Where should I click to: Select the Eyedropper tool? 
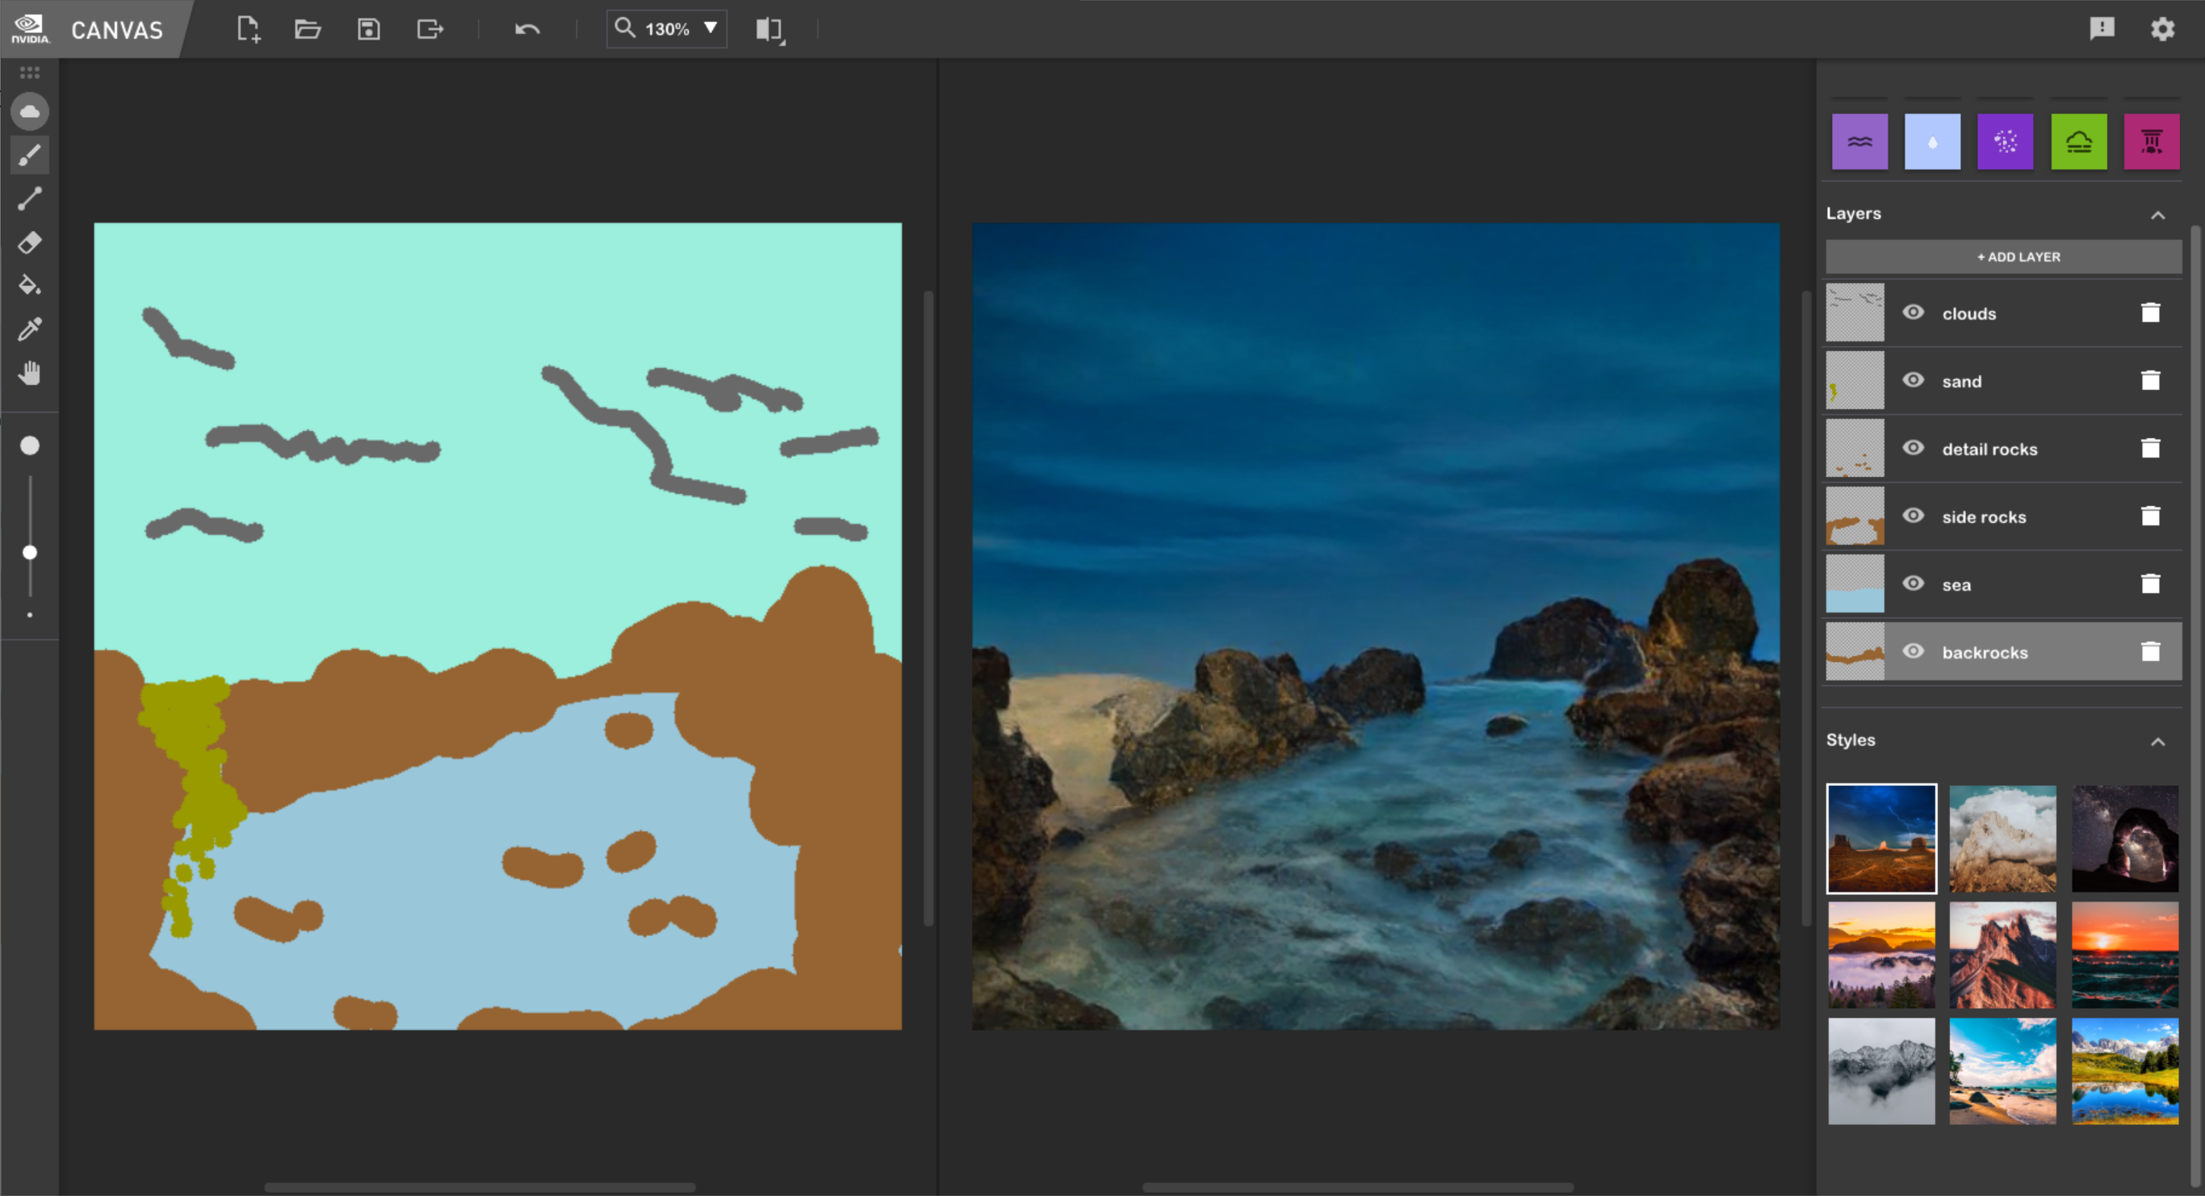pos(29,328)
